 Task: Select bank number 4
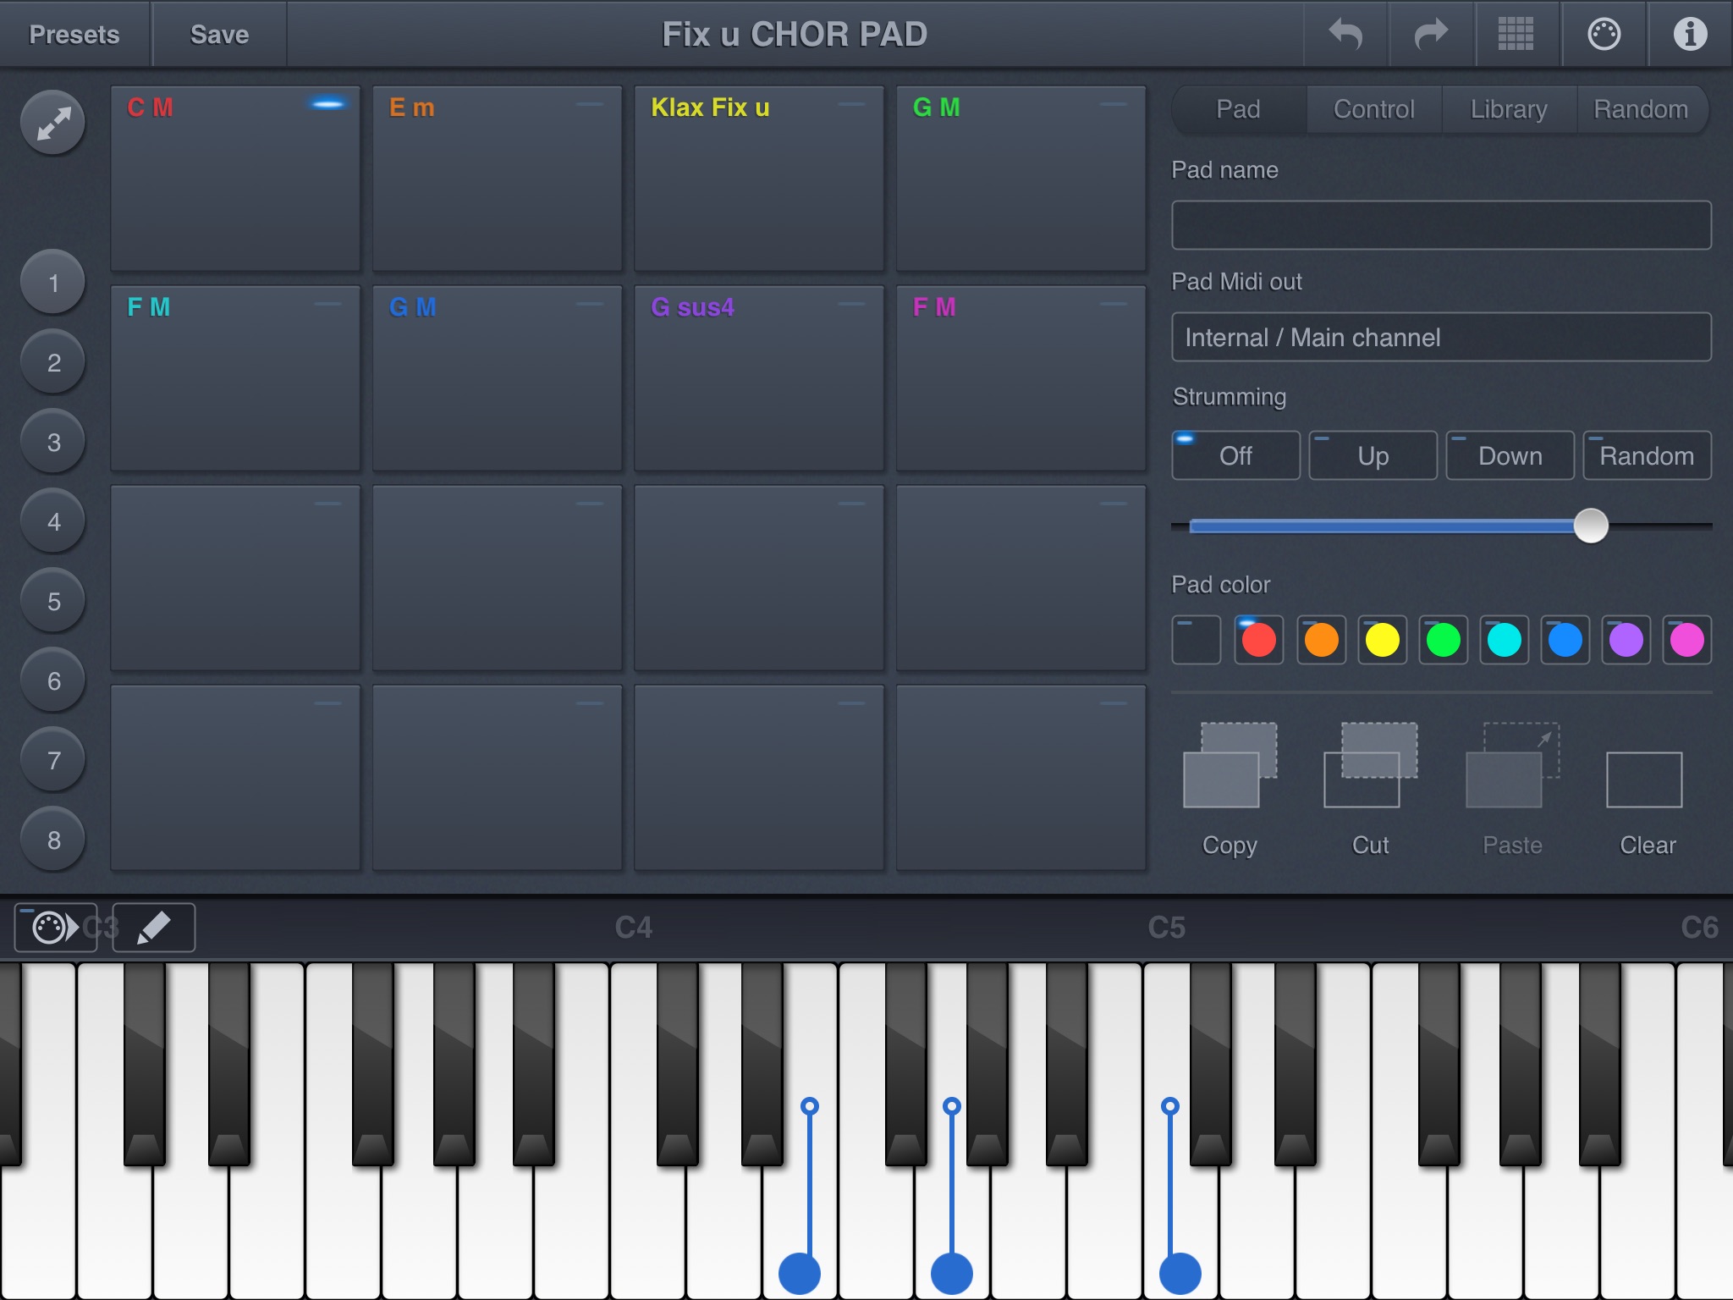pyautogui.click(x=53, y=521)
